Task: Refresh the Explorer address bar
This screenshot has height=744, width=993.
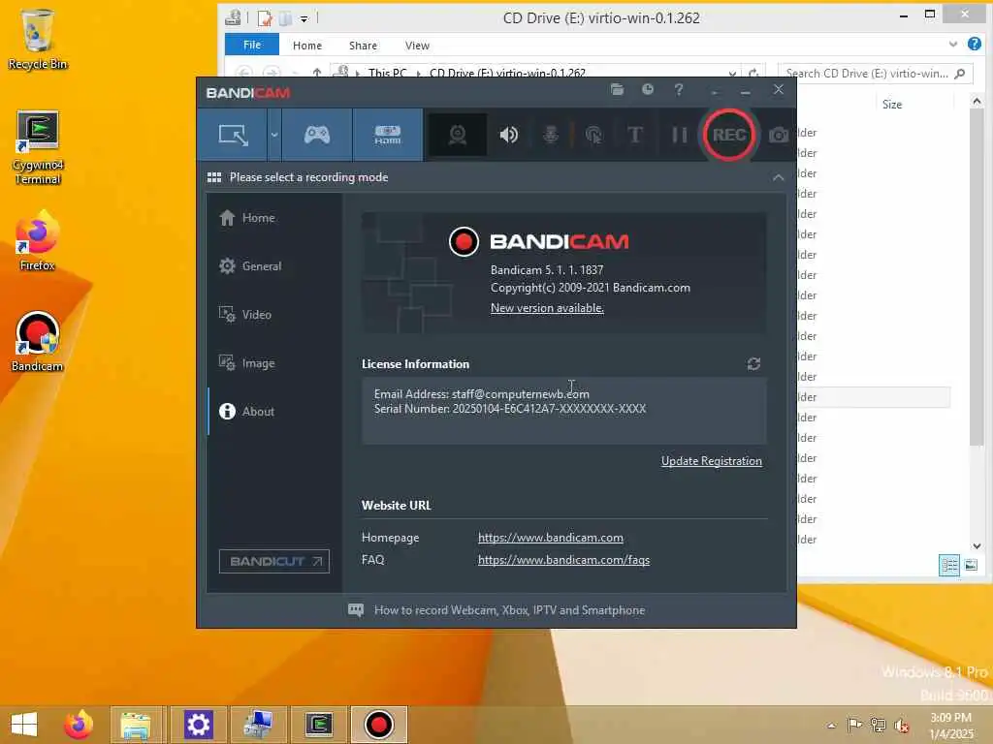Action: click(753, 74)
